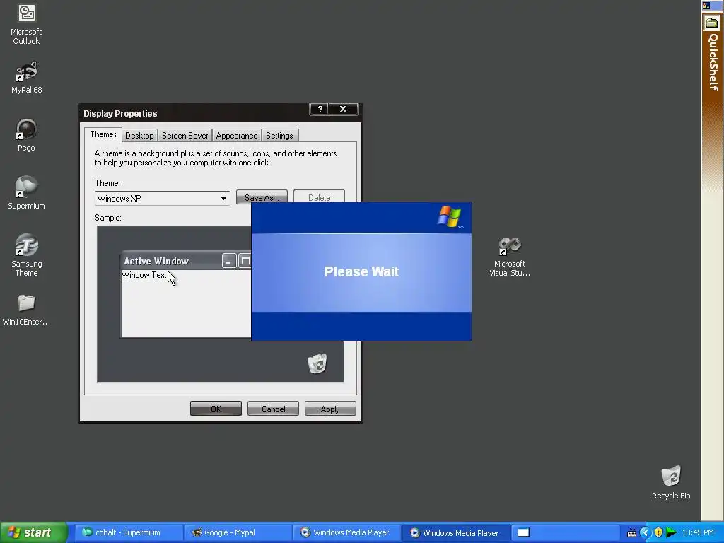Click the QuickShelf vertical title
This screenshot has height=543, width=724.
713,62
